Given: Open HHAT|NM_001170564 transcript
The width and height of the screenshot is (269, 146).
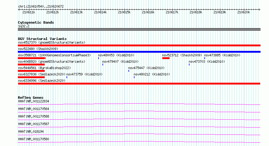Looking at the screenshot, I should pos(34,109).
